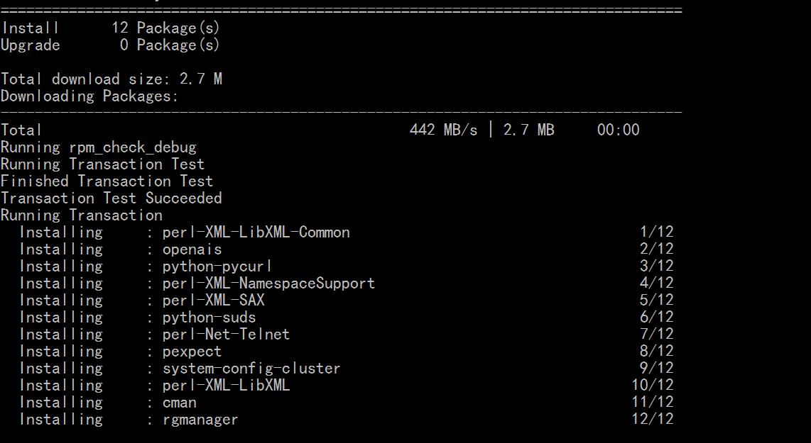Click the 442 MB/s download speed

click(x=443, y=130)
